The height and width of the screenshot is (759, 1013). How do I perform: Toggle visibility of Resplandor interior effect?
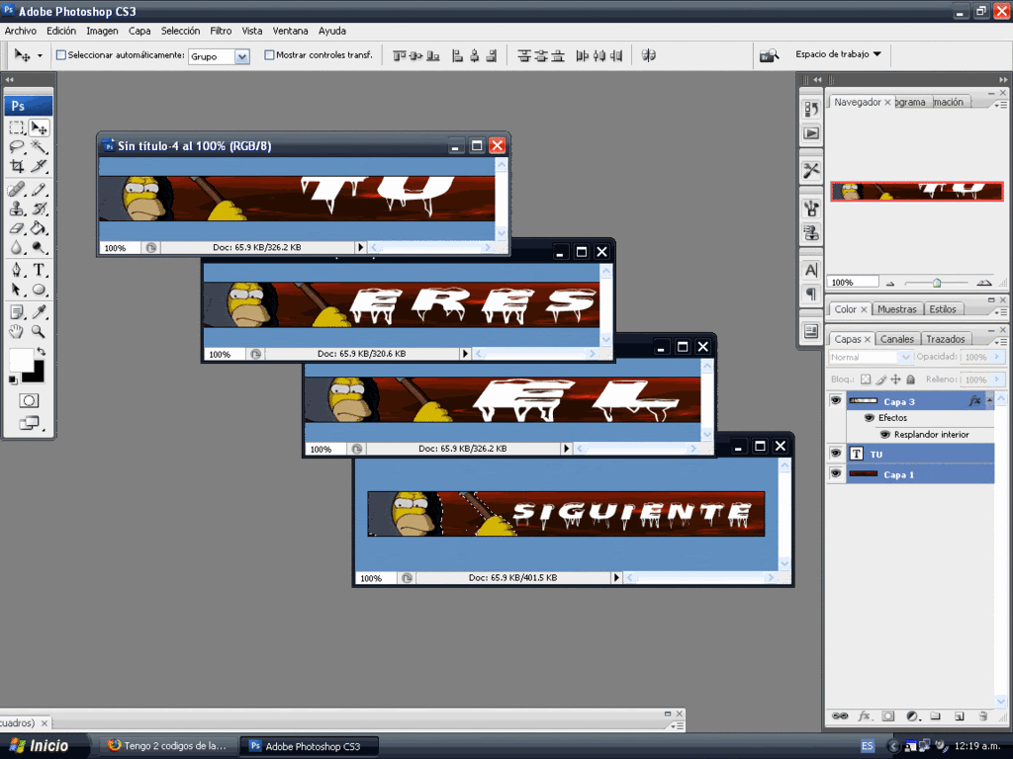(884, 435)
